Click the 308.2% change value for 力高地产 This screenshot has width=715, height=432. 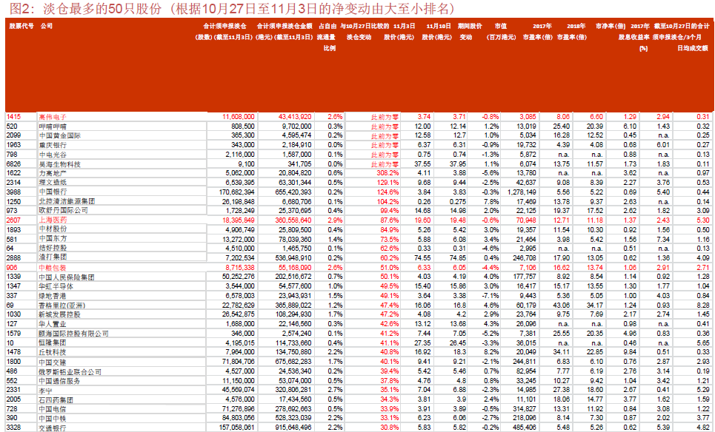pos(388,173)
